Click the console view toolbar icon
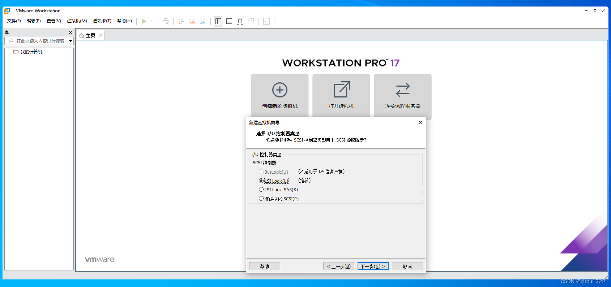Screen dimensions: 611x287 coord(266,21)
